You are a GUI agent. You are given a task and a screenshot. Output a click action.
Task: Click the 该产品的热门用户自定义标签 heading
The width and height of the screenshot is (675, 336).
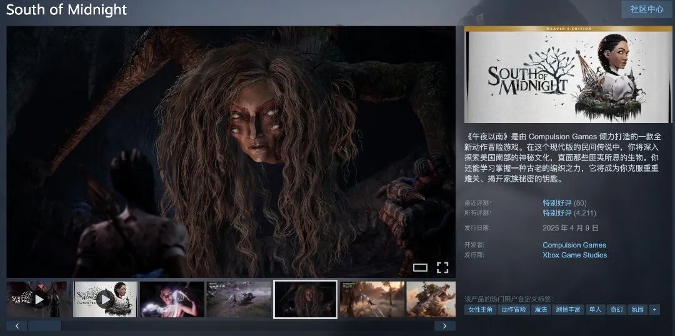509,299
